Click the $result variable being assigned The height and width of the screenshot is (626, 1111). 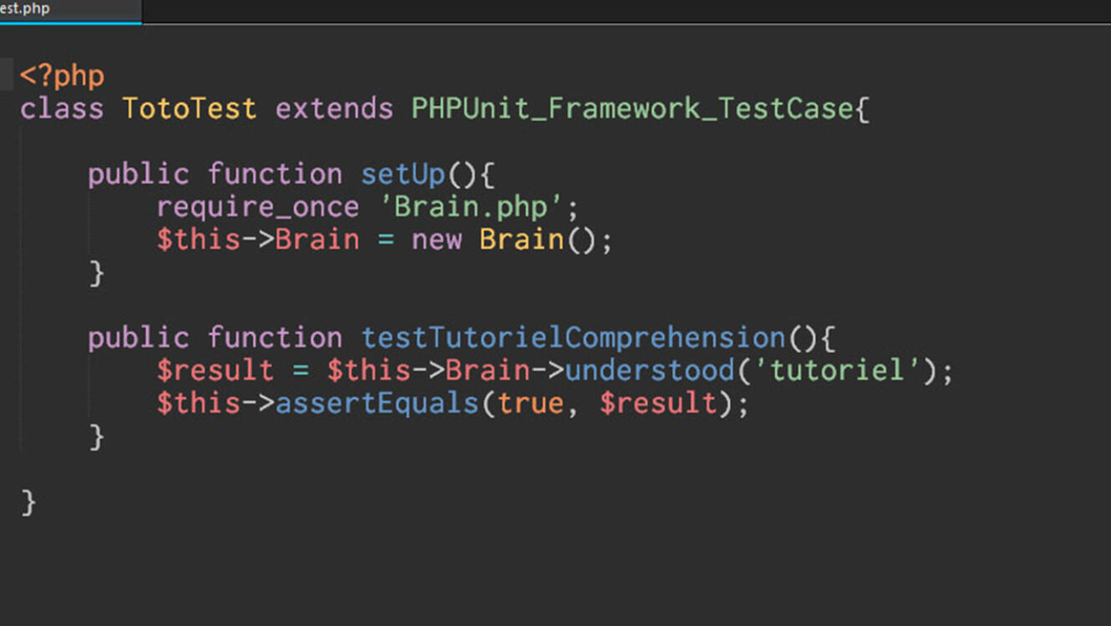click(x=215, y=371)
